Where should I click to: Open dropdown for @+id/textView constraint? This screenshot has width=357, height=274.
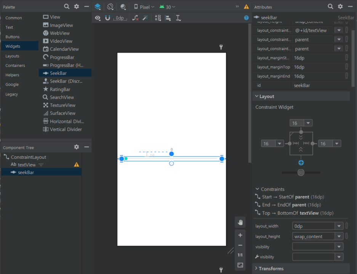pos(339,30)
